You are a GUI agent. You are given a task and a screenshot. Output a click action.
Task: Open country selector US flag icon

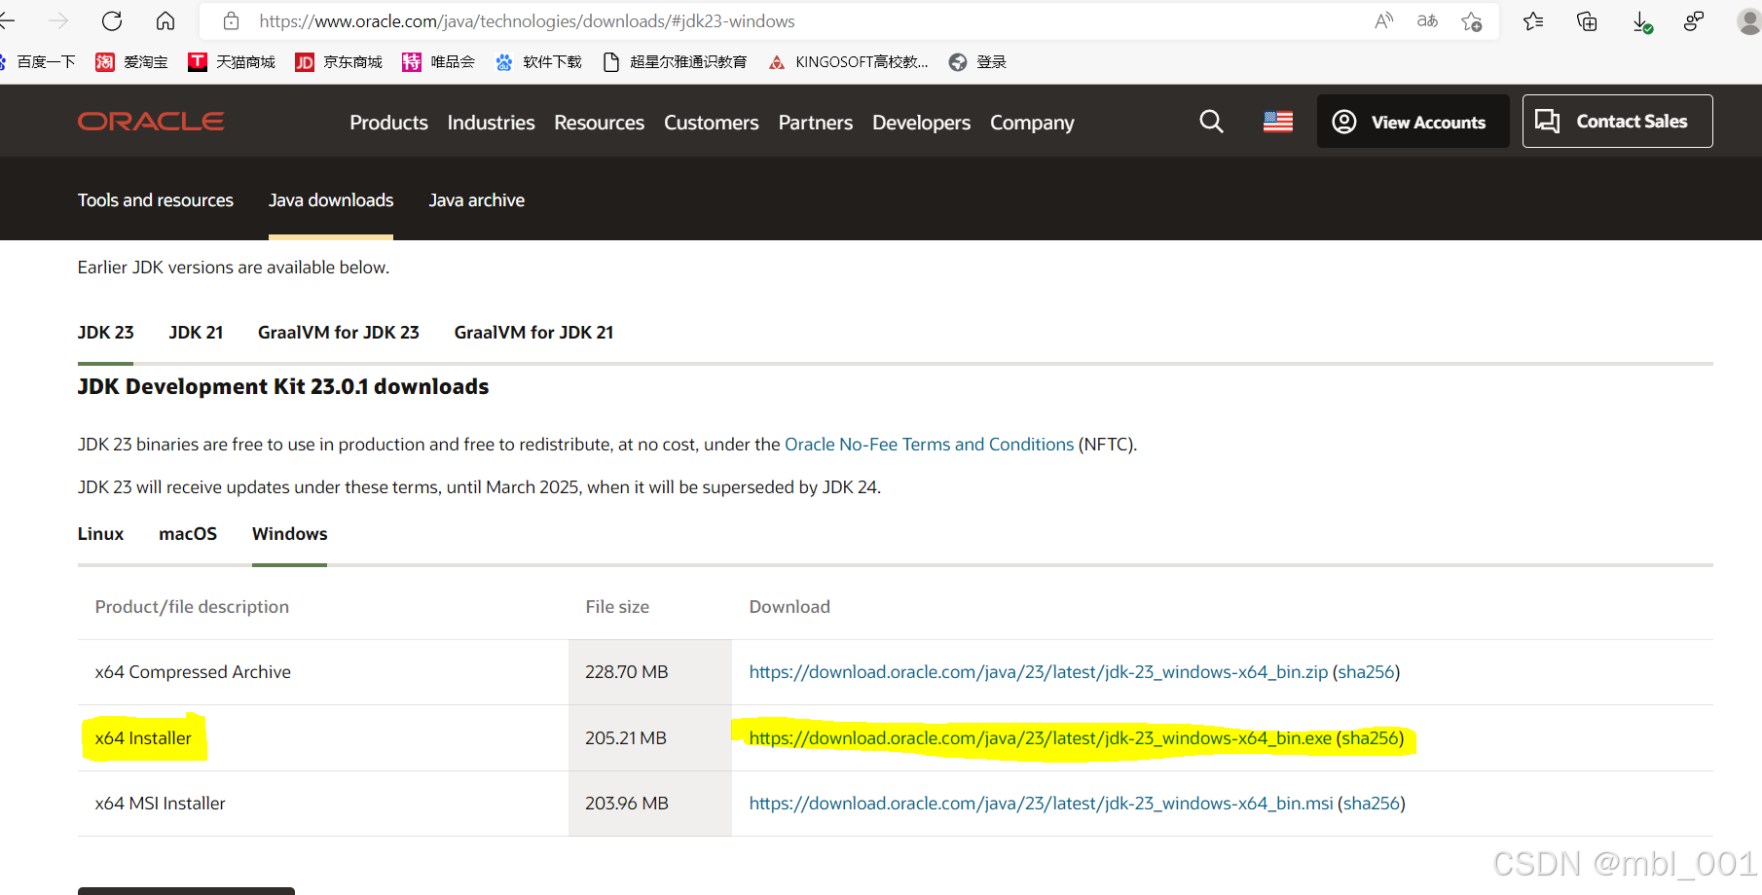click(x=1278, y=122)
